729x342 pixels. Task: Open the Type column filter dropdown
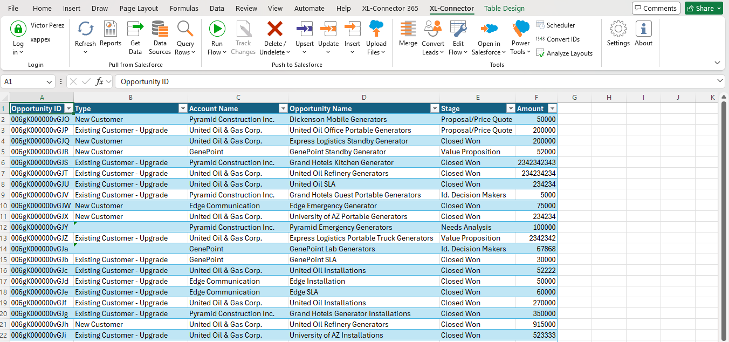[x=183, y=108]
